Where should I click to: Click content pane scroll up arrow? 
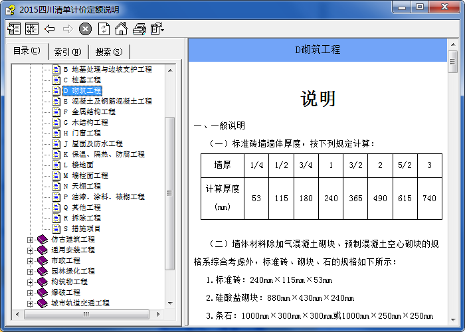click(453, 44)
